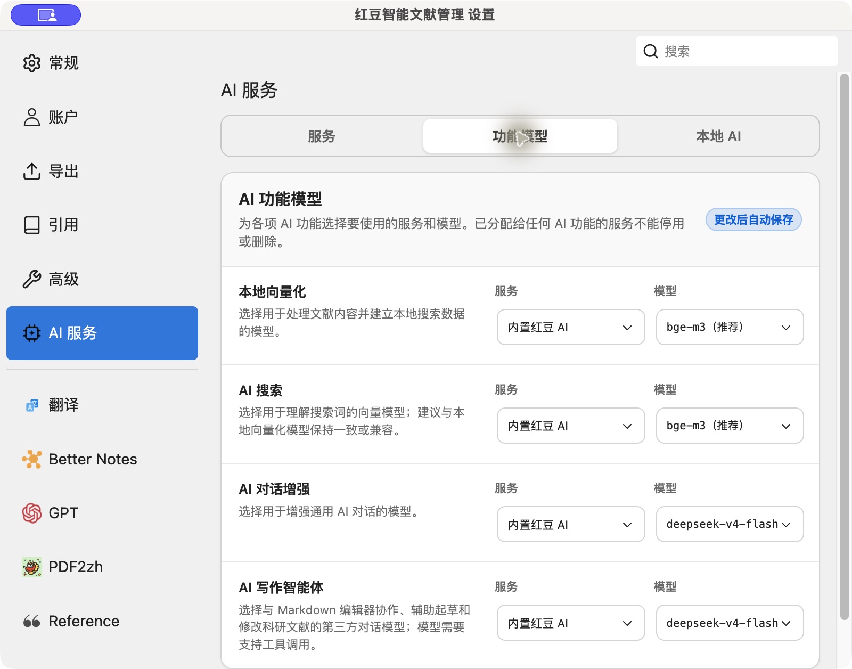The height and width of the screenshot is (669, 852).
Task: Click the AI 对话增强 label
Action: pos(274,489)
